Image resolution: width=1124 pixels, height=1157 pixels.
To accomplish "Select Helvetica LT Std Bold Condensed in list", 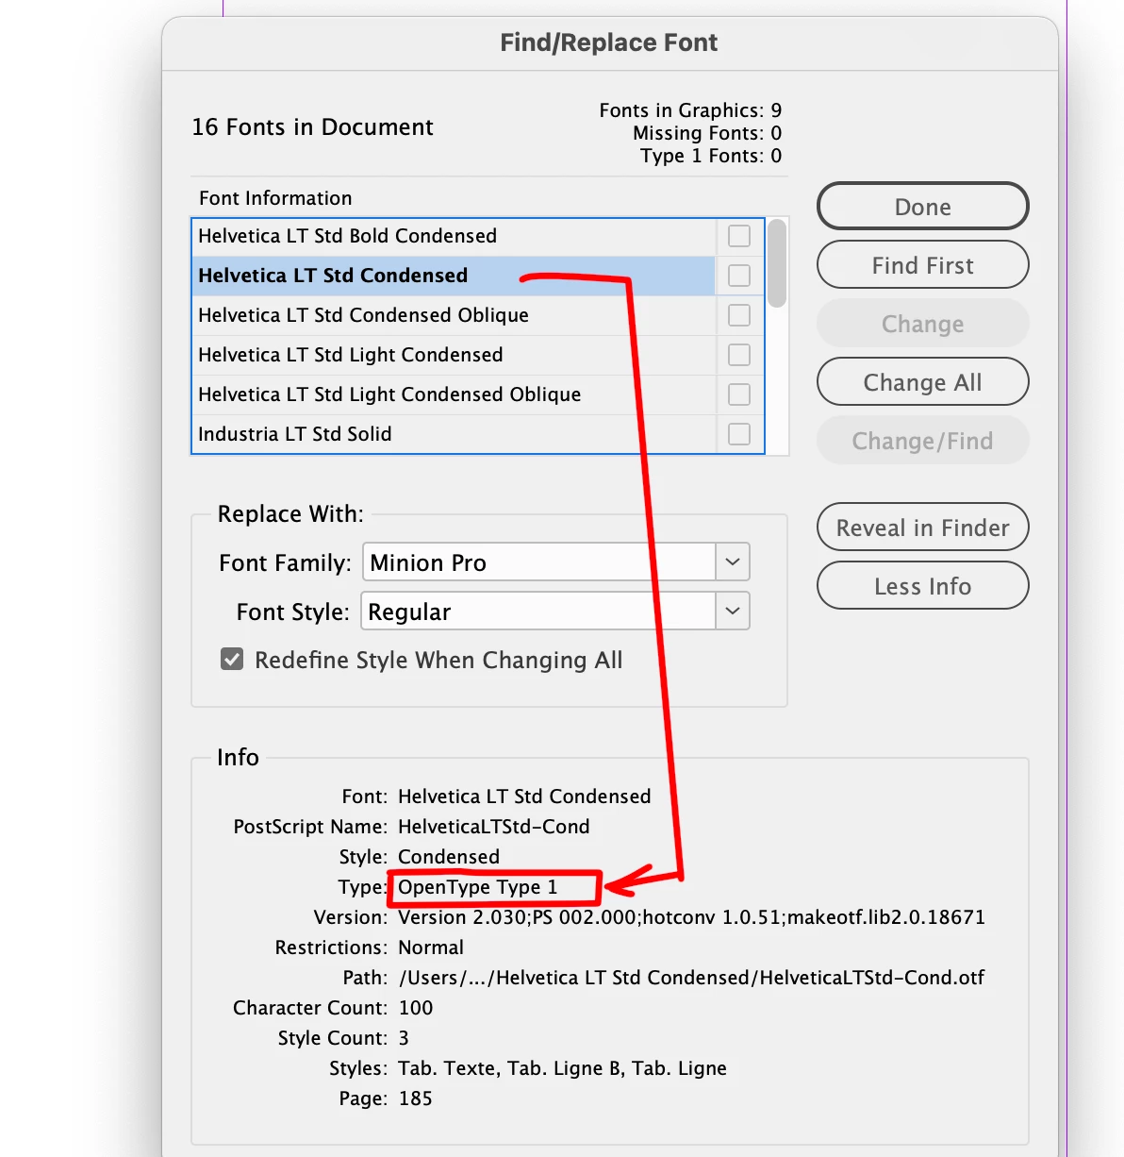I will pyautogui.click(x=453, y=236).
